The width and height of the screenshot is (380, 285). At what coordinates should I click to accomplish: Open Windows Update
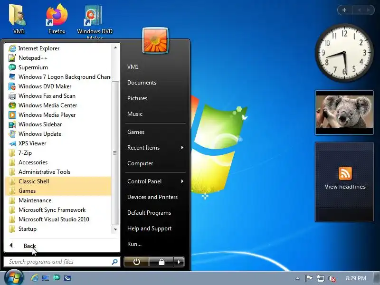coord(58,134)
